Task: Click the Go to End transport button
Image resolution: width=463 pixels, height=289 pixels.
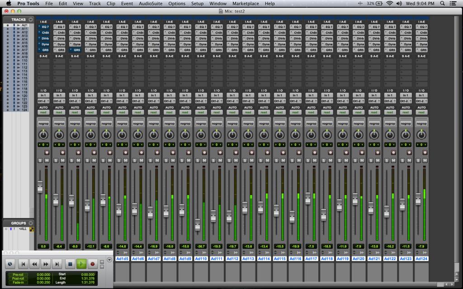Action: tap(57, 264)
